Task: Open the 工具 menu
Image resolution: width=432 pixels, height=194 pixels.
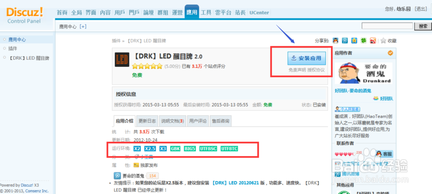Action: coord(206,13)
